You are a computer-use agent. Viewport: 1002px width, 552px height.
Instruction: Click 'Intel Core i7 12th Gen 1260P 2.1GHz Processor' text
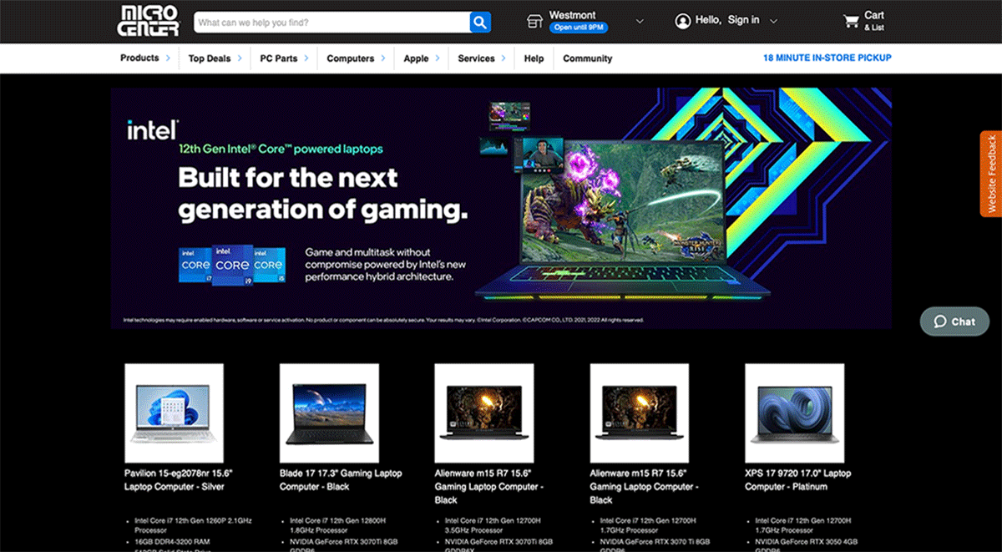(193, 525)
